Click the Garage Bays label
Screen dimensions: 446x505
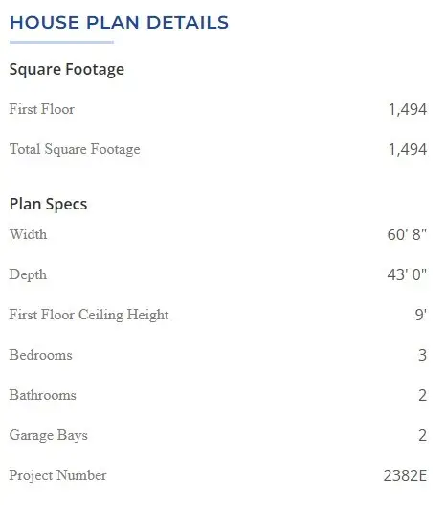pos(49,435)
